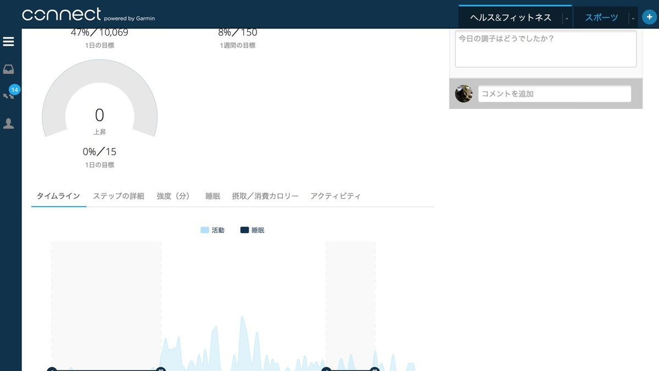This screenshot has height=371, width=659.
Task: Expand the スポーツ dropdown arrow
Action: 634,18
